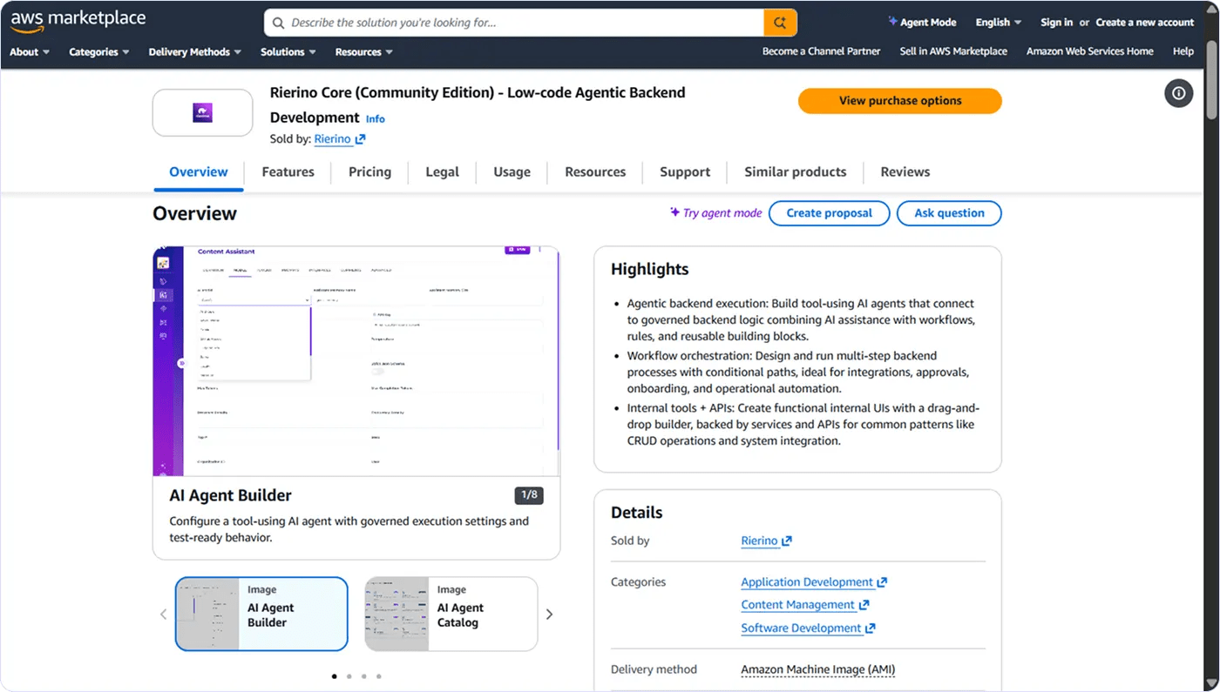The height and width of the screenshot is (692, 1220).
Task: Go to the Legal tab
Action: (x=442, y=172)
